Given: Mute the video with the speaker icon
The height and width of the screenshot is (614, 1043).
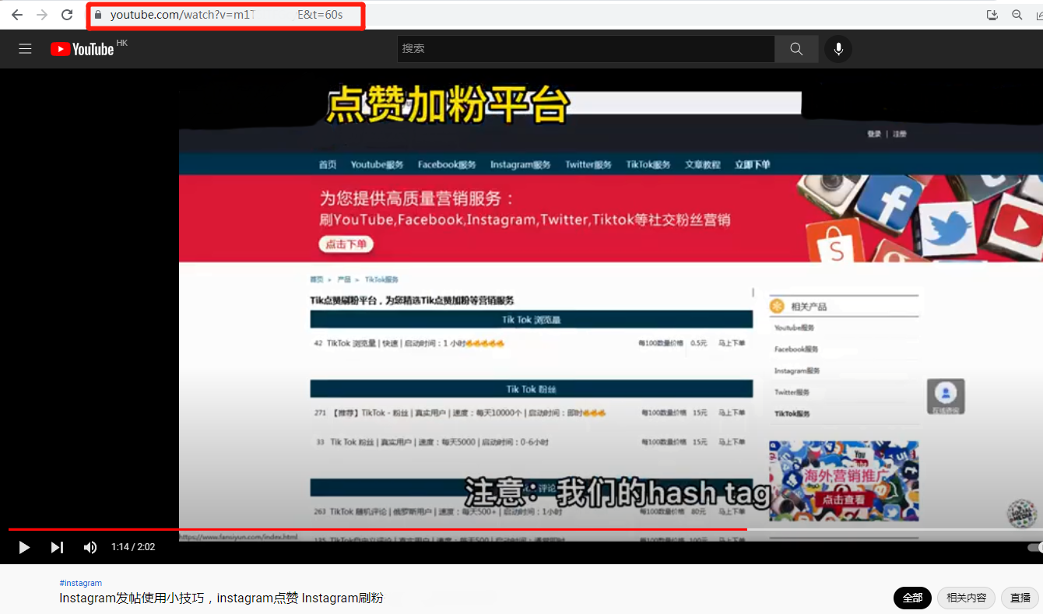Looking at the screenshot, I should [90, 547].
